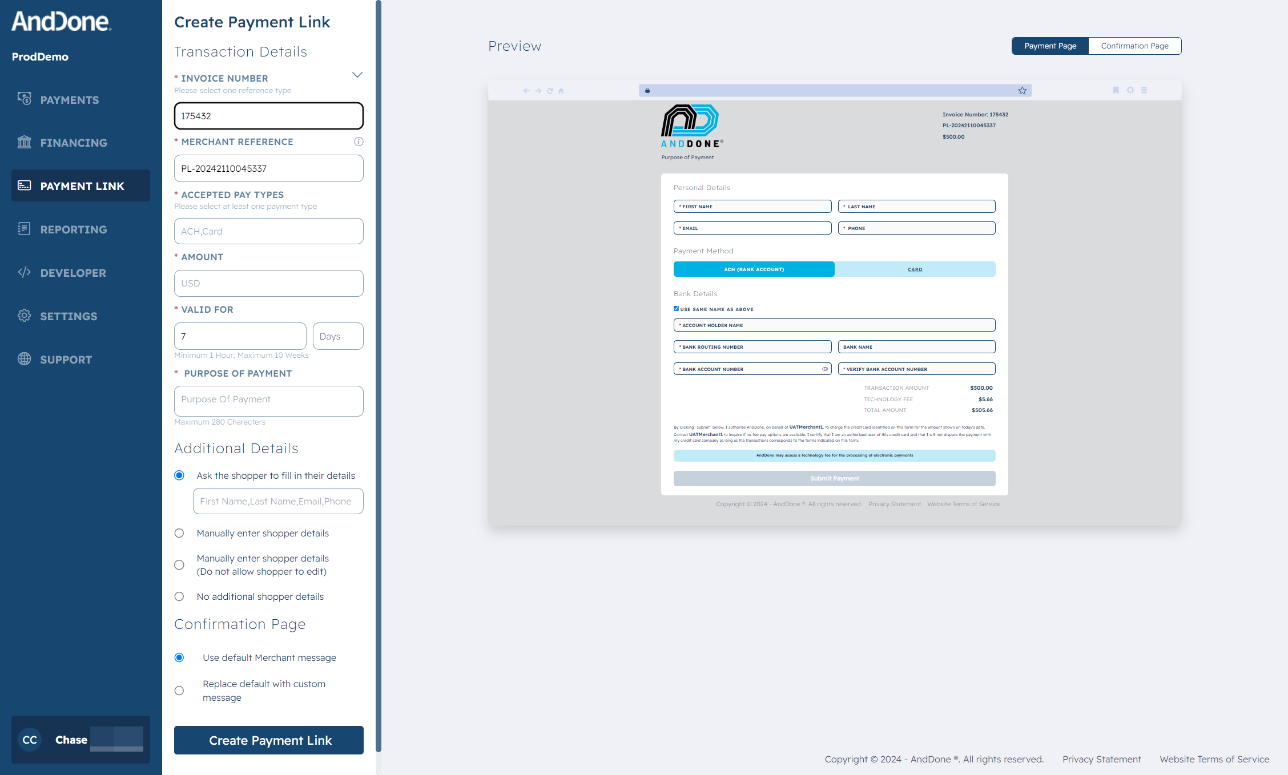Select the PAYMENT LINK sidebar icon

point(25,185)
